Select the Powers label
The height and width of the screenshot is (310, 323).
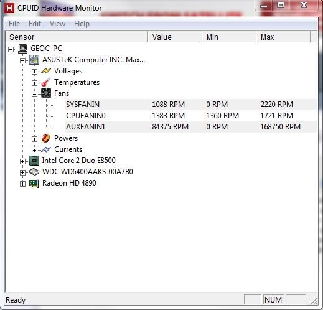coord(66,138)
